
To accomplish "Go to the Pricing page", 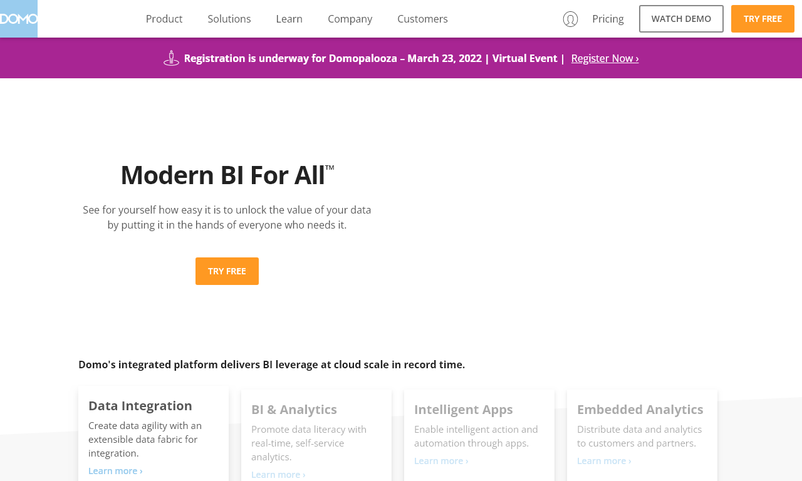I will [608, 19].
